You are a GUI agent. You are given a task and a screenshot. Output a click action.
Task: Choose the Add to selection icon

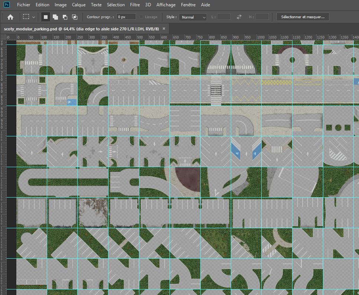tap(55, 17)
